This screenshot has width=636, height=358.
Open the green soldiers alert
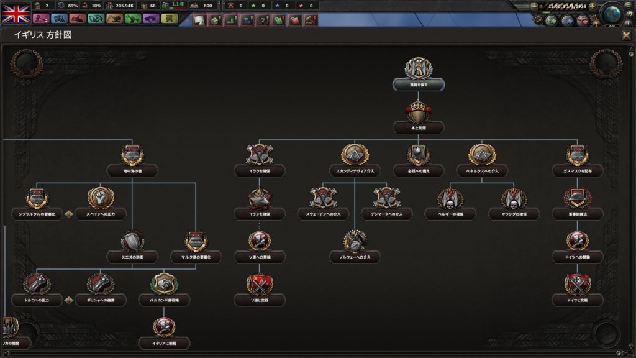[279, 20]
